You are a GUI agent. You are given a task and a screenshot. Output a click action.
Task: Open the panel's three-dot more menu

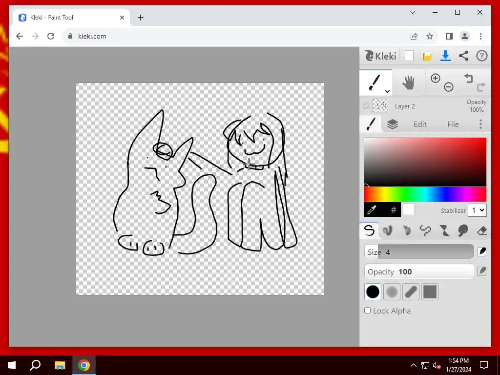click(480, 125)
